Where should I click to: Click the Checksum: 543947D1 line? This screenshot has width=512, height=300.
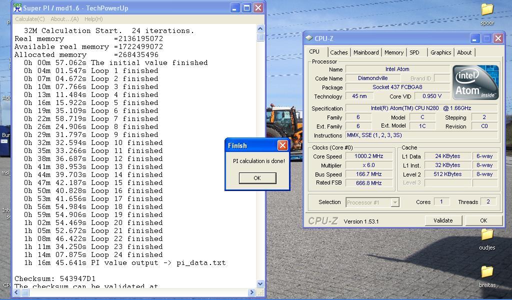[55, 278]
